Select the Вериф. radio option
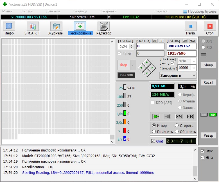The height and width of the screenshot is (182, 219). click(180, 95)
